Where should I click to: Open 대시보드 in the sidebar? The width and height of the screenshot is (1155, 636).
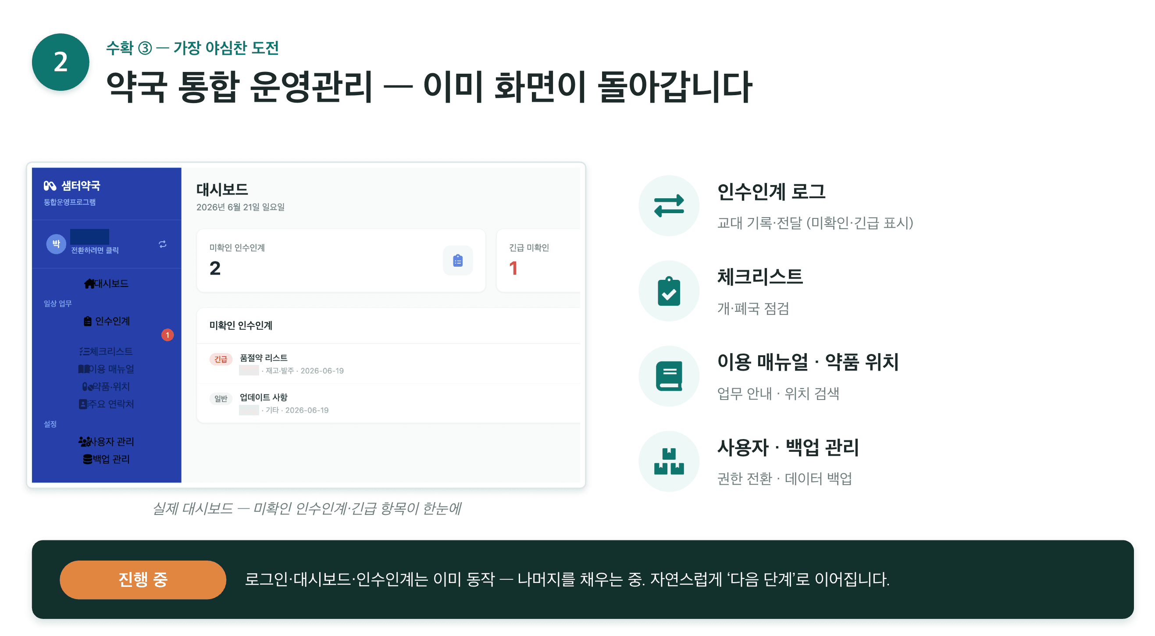106,283
